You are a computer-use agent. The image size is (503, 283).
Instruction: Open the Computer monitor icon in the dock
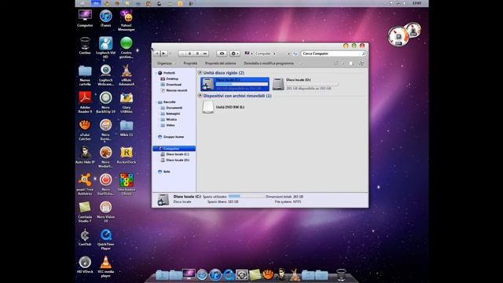point(189,274)
